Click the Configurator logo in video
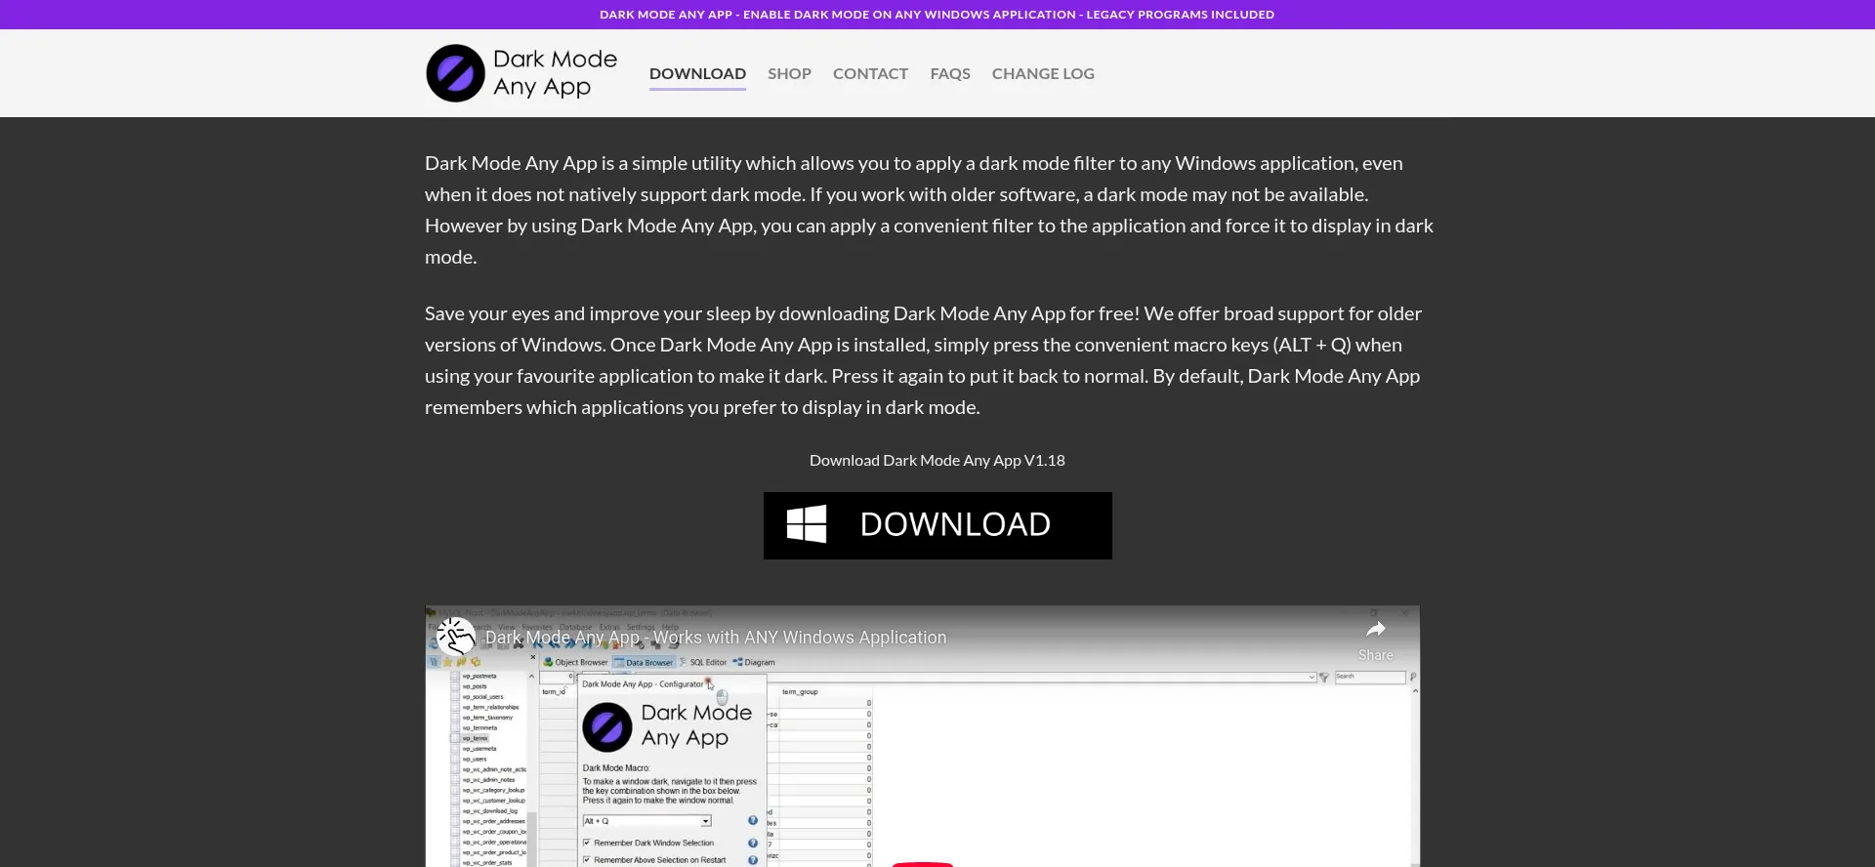 [x=607, y=727]
